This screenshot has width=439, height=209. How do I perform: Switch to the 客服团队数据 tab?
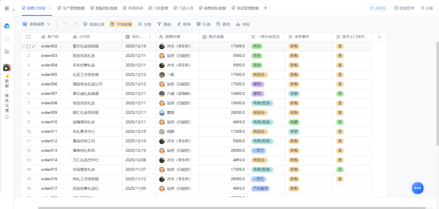click(104, 8)
